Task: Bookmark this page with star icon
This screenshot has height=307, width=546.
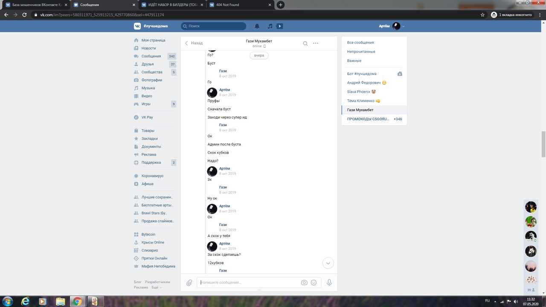Action: (482, 14)
